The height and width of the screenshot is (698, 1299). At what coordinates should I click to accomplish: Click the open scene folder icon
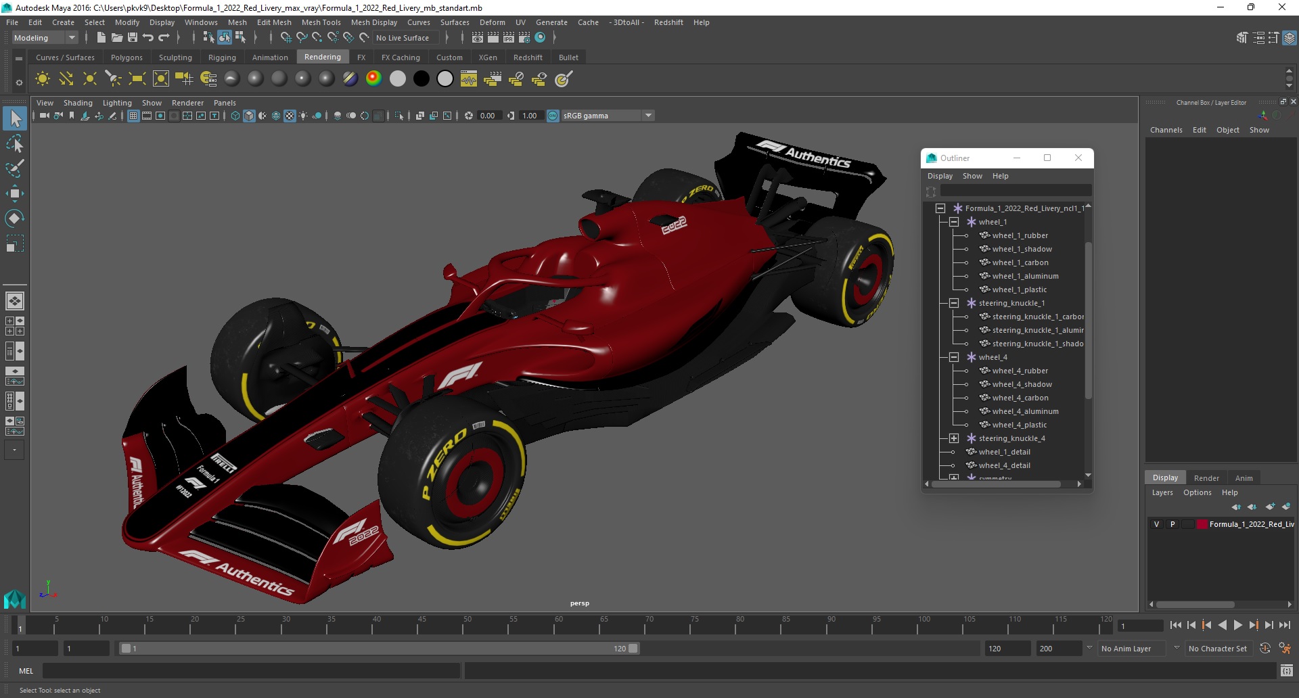coord(117,38)
